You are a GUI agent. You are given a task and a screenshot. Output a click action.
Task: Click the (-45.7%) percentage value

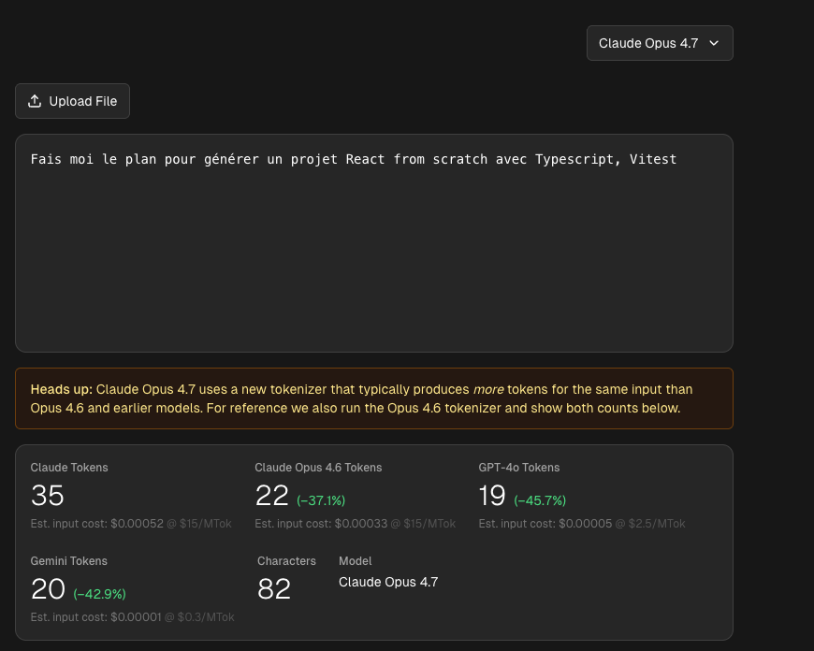pos(540,500)
